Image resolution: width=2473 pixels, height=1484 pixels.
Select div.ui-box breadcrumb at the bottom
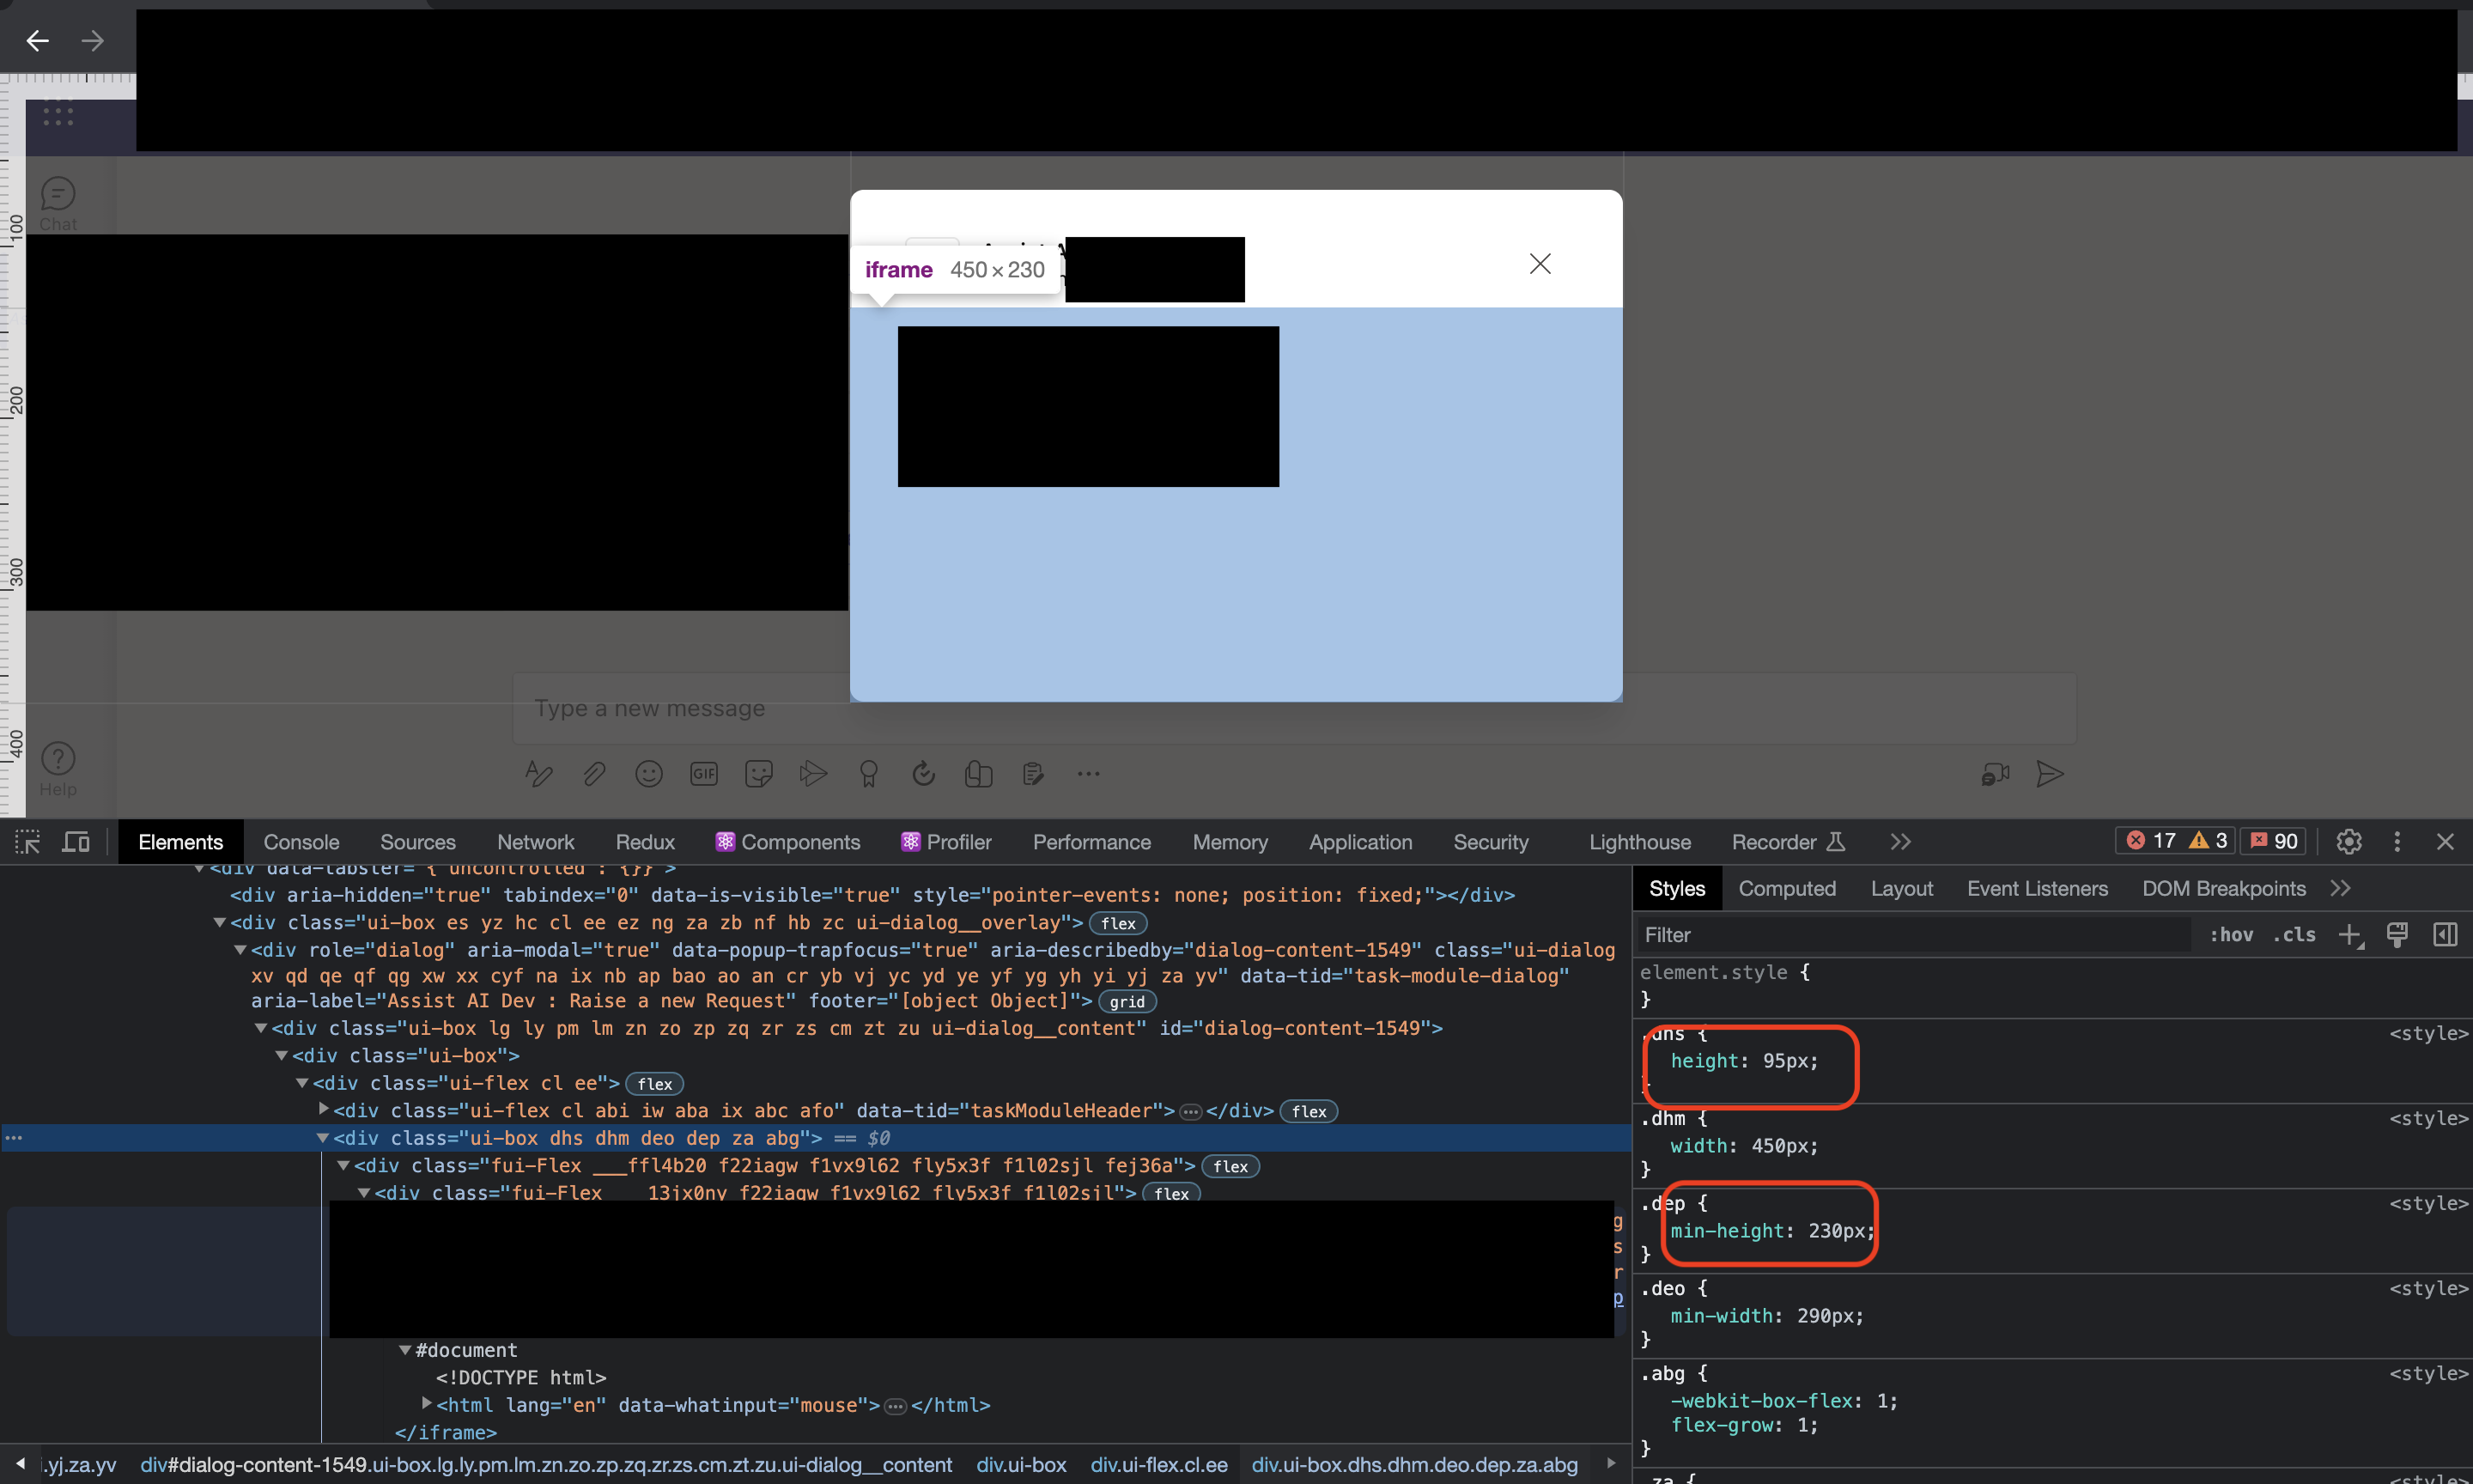[1021, 1465]
